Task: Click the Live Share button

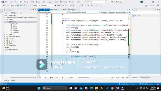Action: pyautogui.click(x=150, y=6)
